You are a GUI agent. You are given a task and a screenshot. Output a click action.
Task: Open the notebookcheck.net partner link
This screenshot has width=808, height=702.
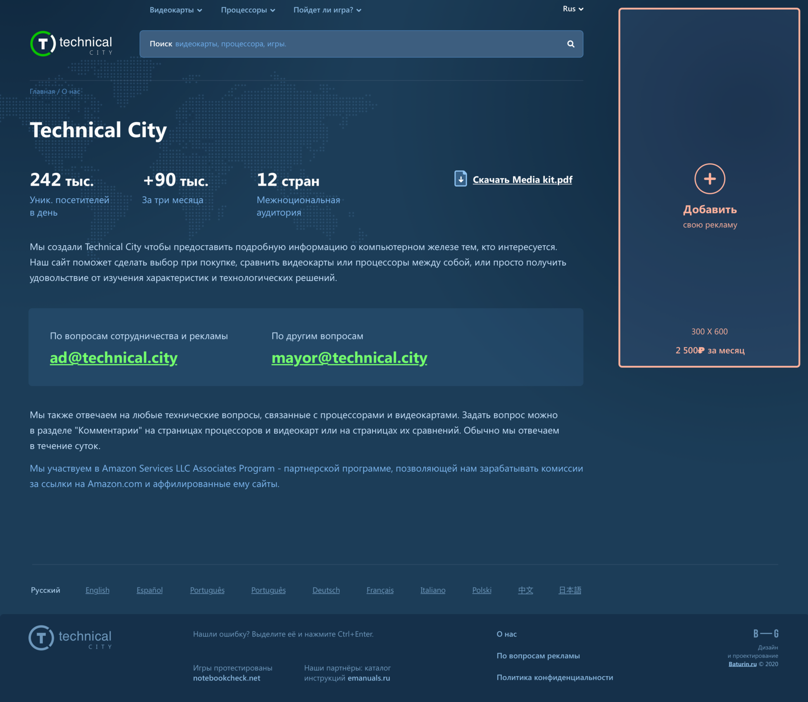[227, 678]
